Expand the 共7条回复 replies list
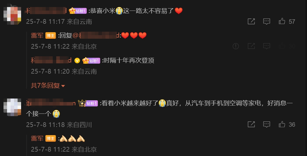The image size is (307, 156). pyautogui.click(x=48, y=86)
